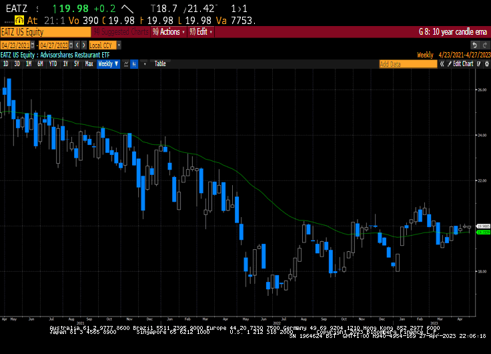Open the Weekly periodicity dropdown

click(107, 64)
